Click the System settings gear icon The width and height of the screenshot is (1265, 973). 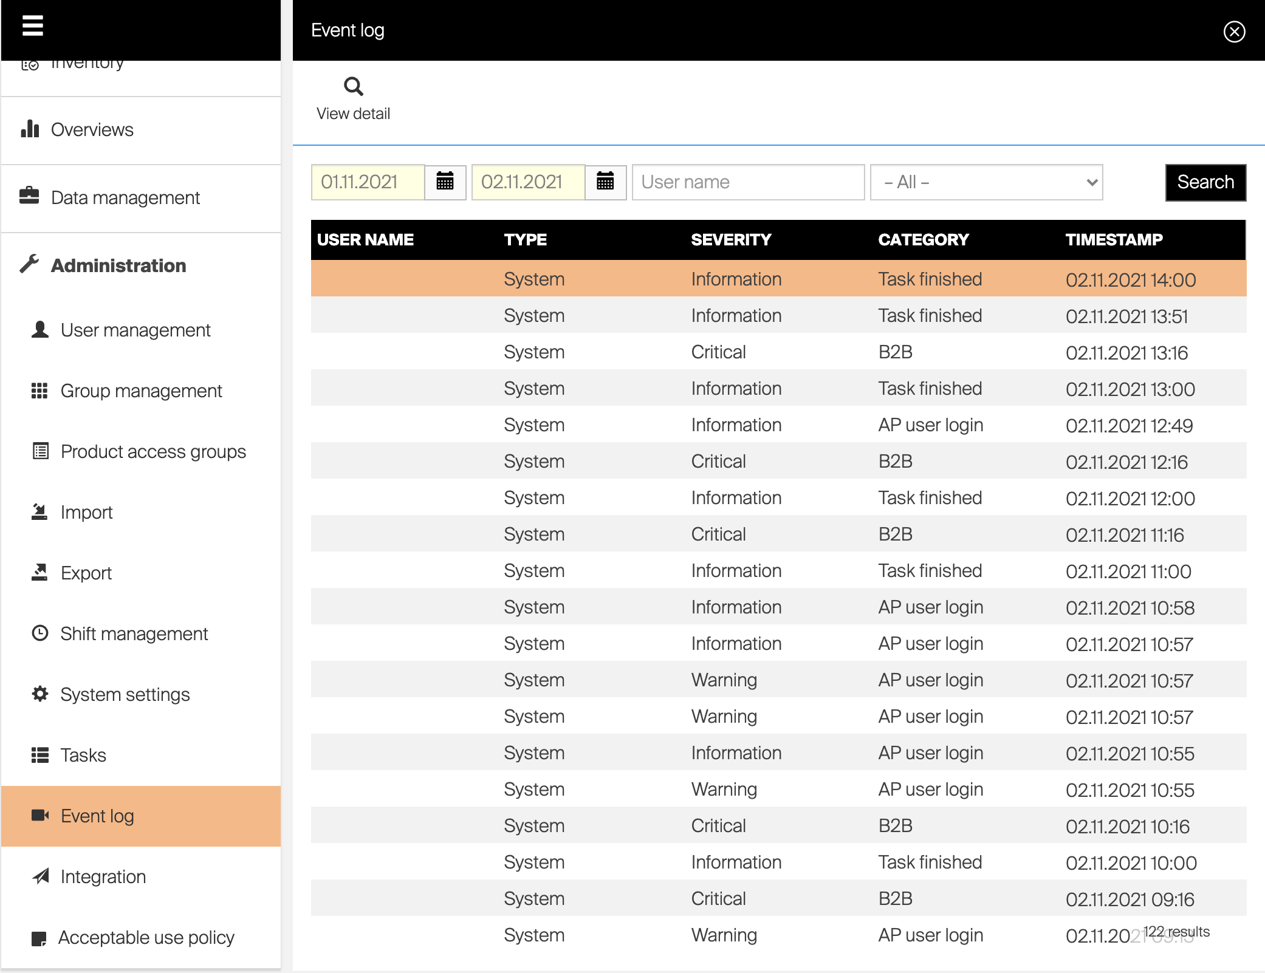40,694
